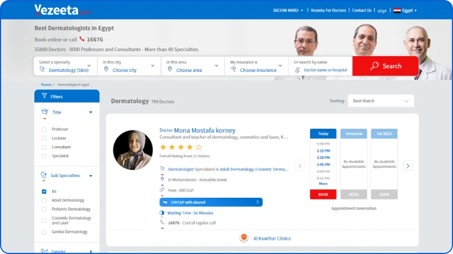This screenshot has width=453, height=254.
Task: Tick the Adult Dermatology checkbox
Action: (x=44, y=200)
